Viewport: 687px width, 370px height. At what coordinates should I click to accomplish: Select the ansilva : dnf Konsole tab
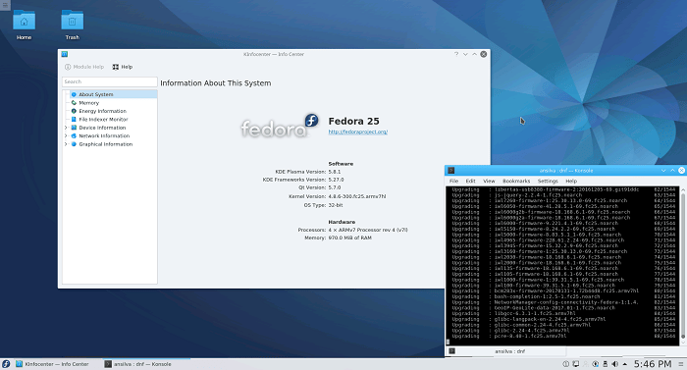click(x=506, y=351)
